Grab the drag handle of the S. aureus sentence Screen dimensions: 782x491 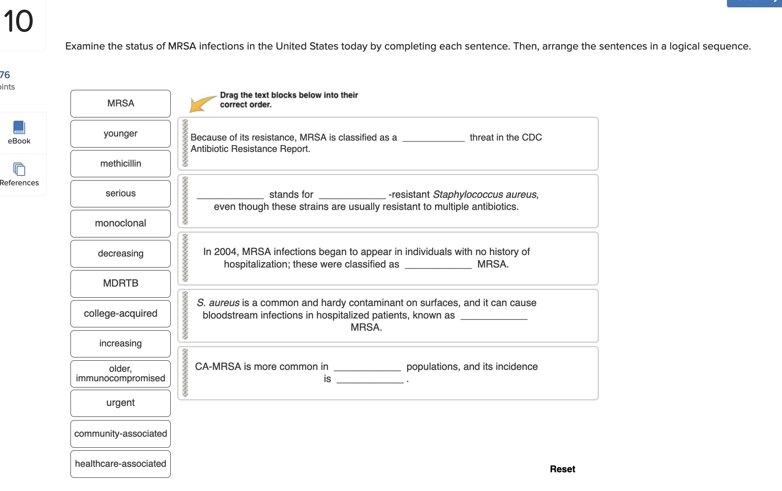185,316
